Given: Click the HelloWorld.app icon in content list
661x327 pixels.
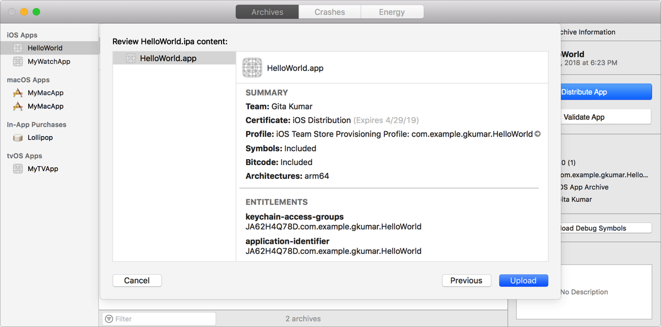Looking at the screenshot, I should tap(131, 58).
